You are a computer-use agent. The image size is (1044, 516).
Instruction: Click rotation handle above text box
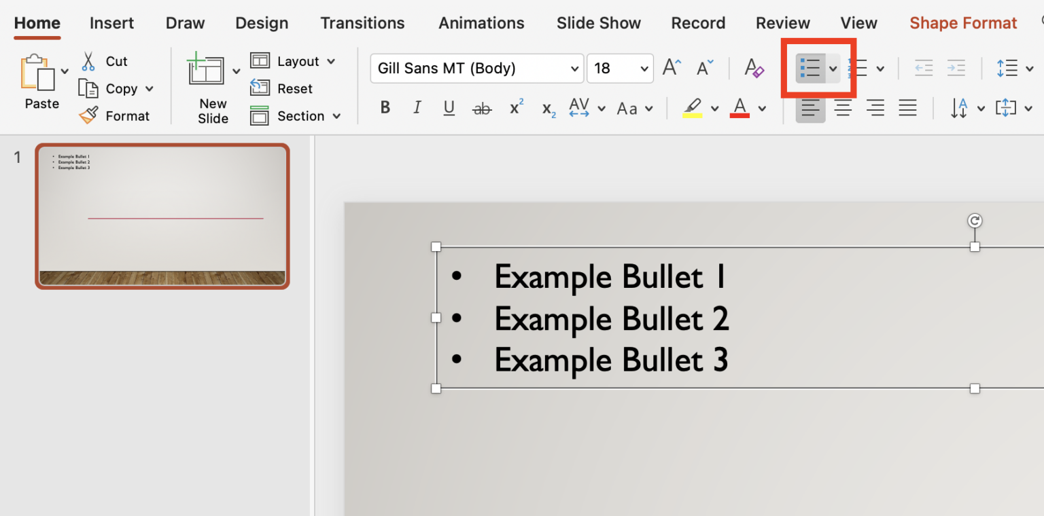[x=975, y=221]
